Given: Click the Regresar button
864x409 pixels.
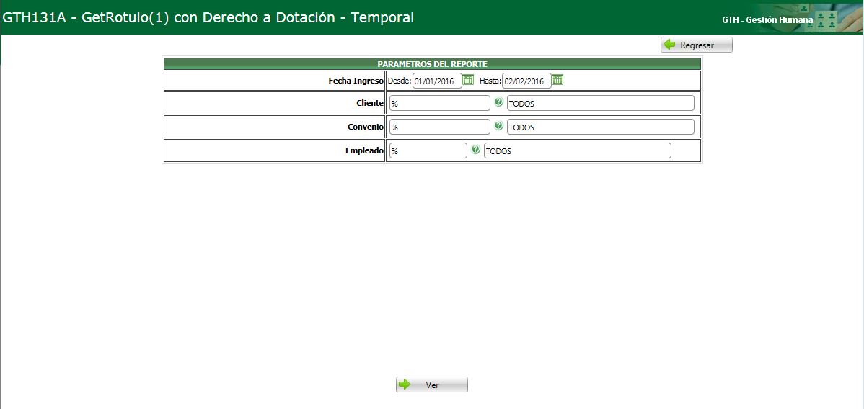Looking at the screenshot, I should click(x=697, y=45).
